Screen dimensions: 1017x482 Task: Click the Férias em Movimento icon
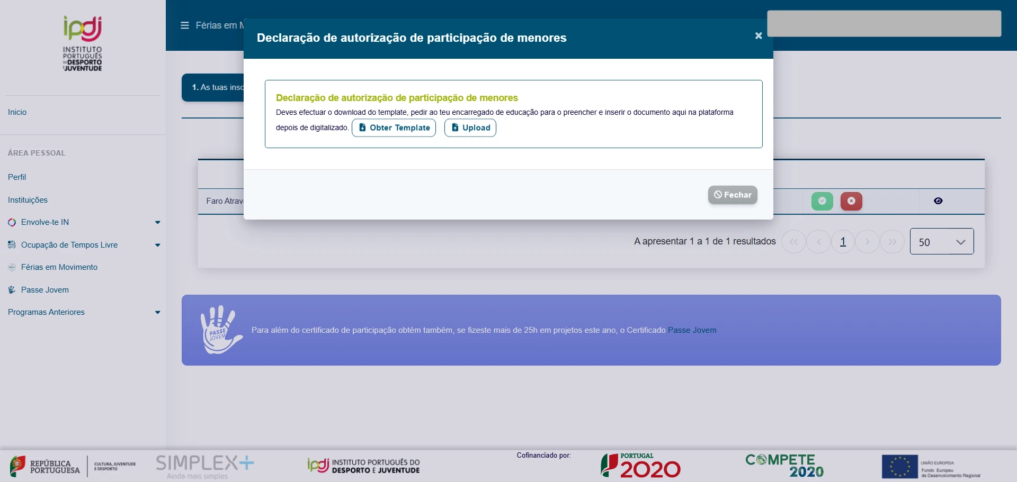click(12, 268)
